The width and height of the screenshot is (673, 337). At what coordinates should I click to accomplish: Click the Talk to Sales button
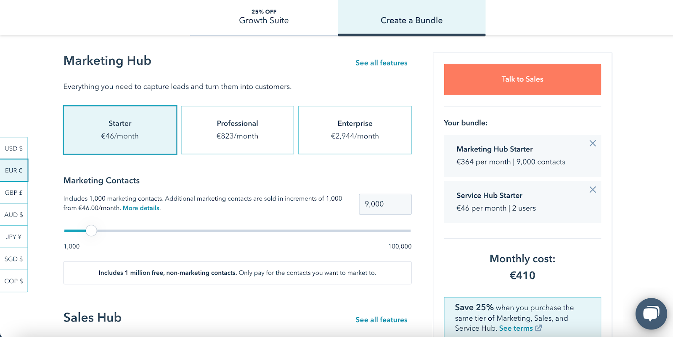coord(522,79)
